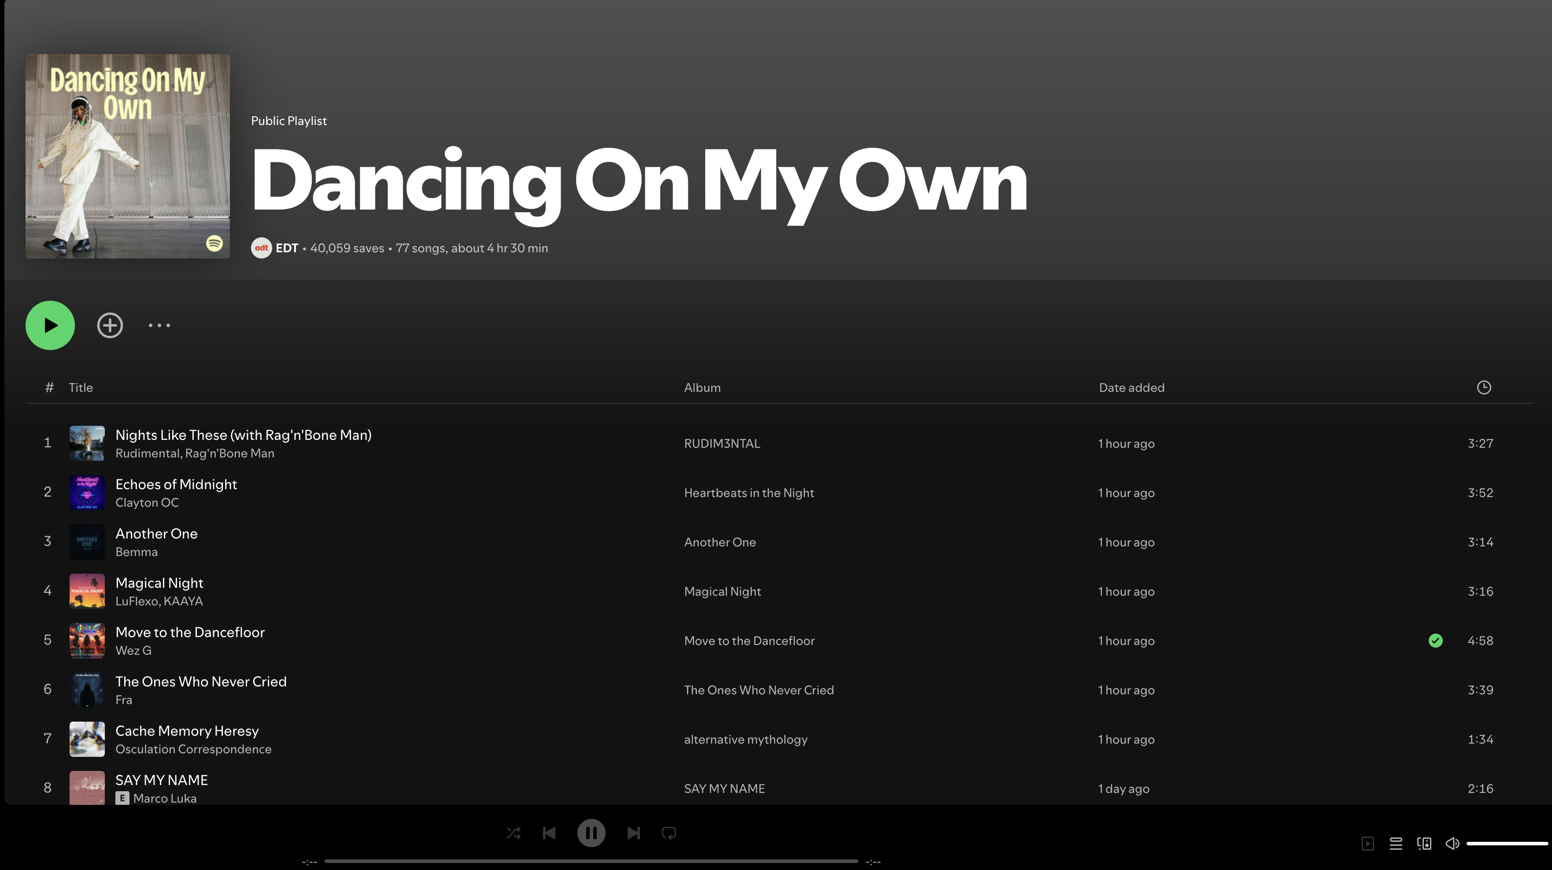Open the three-dot playlist options menu

pos(159,325)
